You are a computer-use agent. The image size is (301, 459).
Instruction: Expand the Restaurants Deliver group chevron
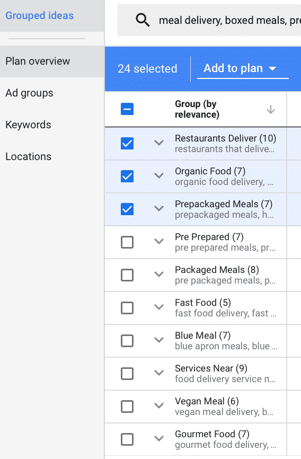159,143
